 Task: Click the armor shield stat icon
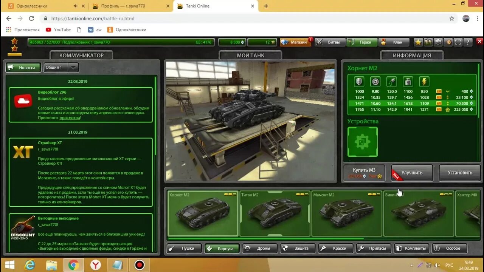(x=359, y=81)
